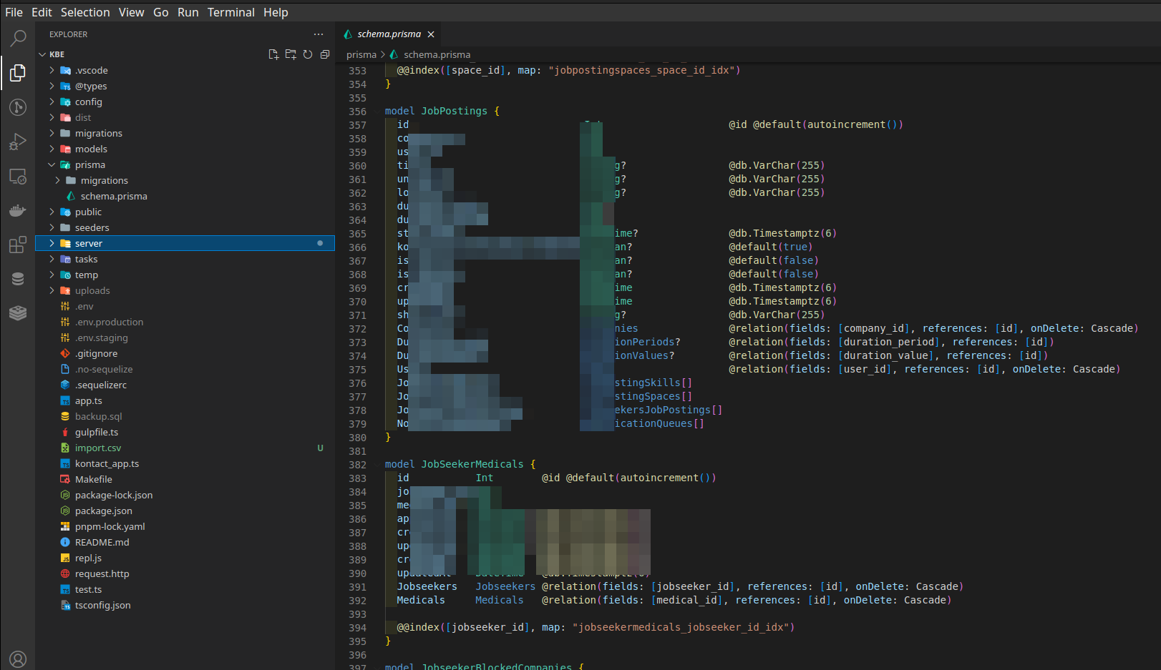
Task: Click prisma in the breadcrumb path
Action: (361, 54)
